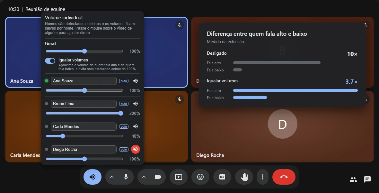Click the 3,7× Igualar volumes ratio

point(351,82)
